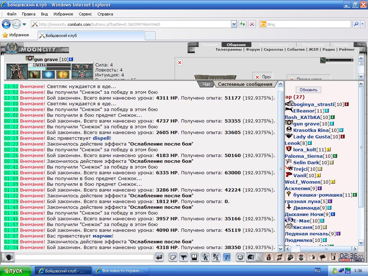Switch to the Чат tab
The image size is (368, 276).
pos(206,84)
